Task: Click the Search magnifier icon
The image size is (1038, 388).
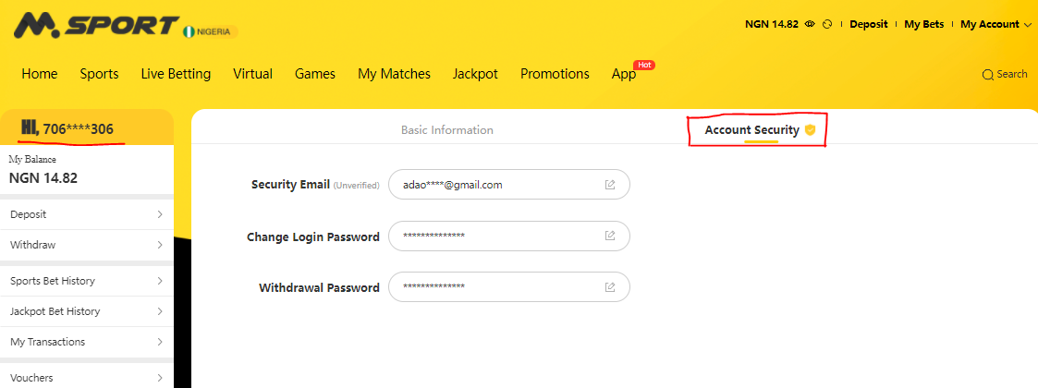Action: (988, 74)
